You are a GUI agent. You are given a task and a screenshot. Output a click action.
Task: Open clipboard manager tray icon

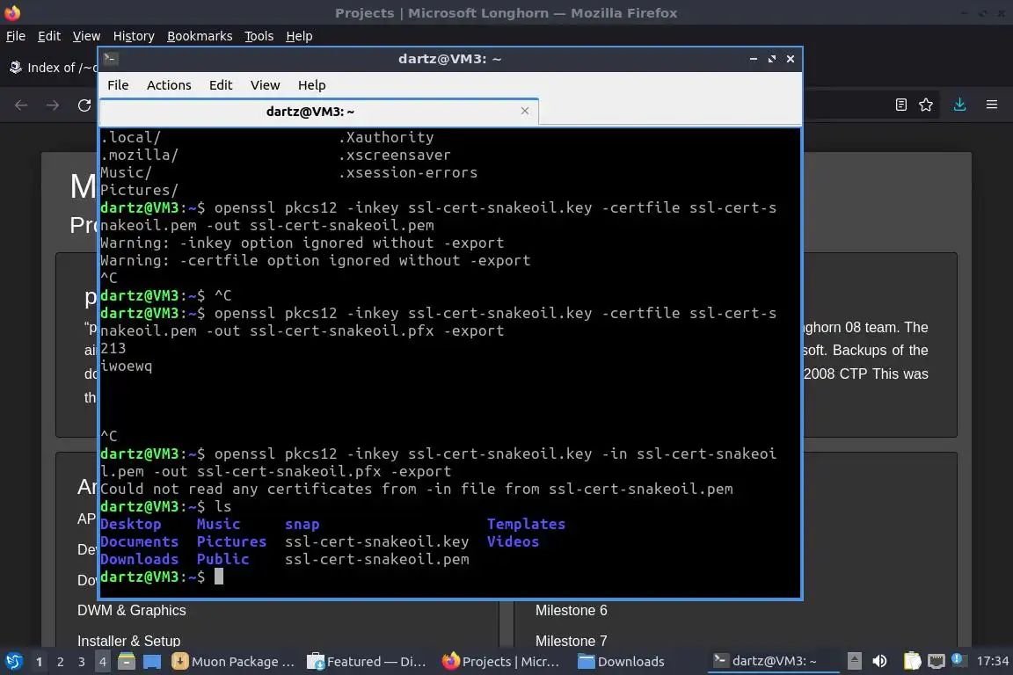click(x=912, y=661)
